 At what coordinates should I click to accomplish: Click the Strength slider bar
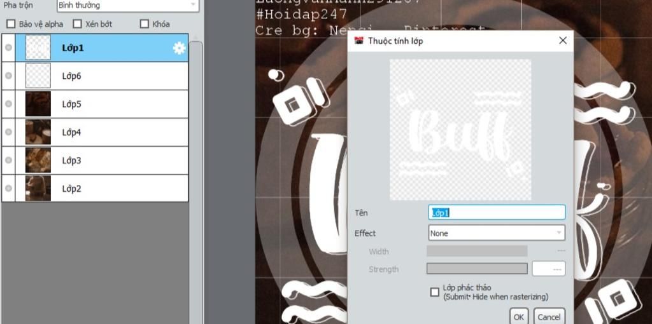click(477, 269)
